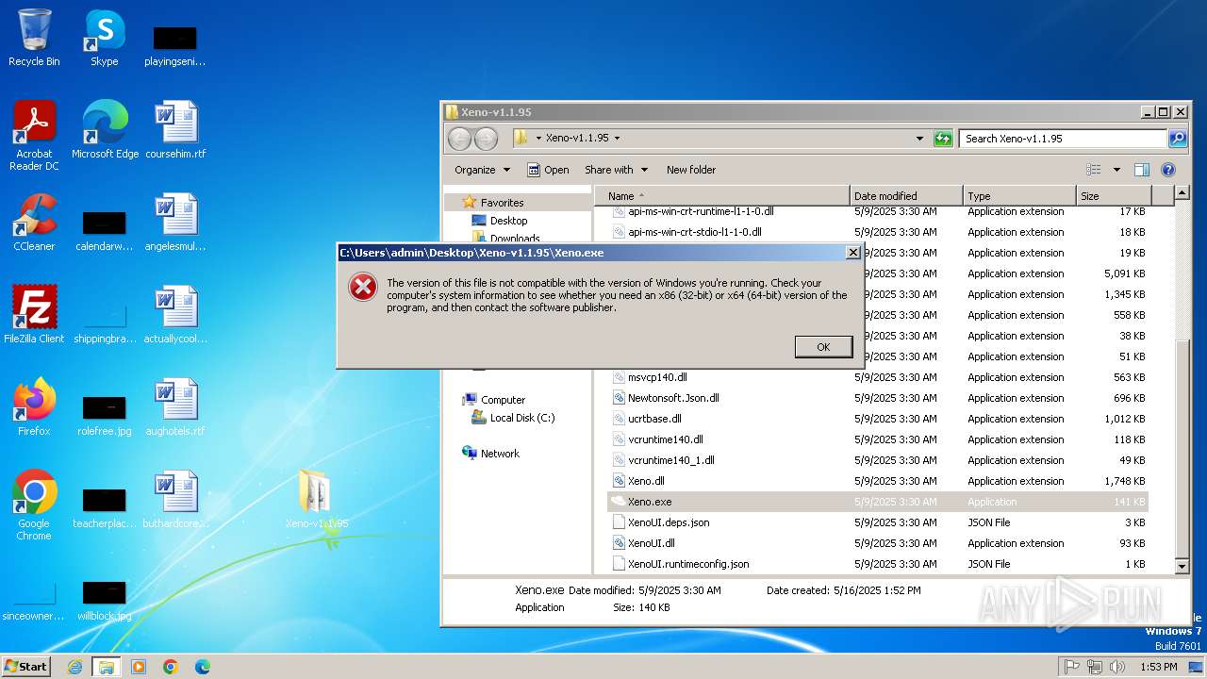The width and height of the screenshot is (1207, 679).
Task: Sort files by Type column header
Action: (x=1019, y=196)
